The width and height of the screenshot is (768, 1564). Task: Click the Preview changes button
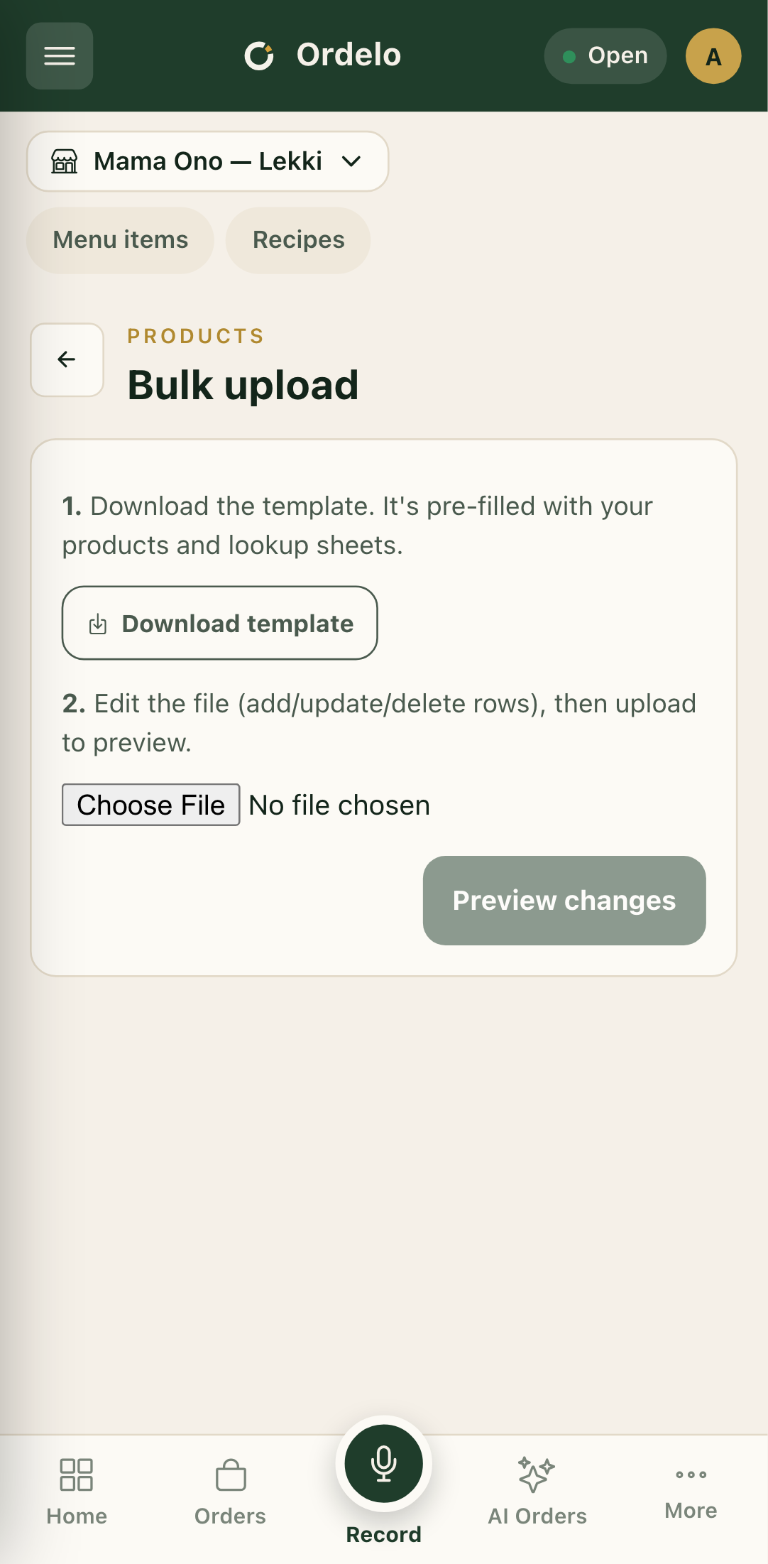tap(564, 900)
